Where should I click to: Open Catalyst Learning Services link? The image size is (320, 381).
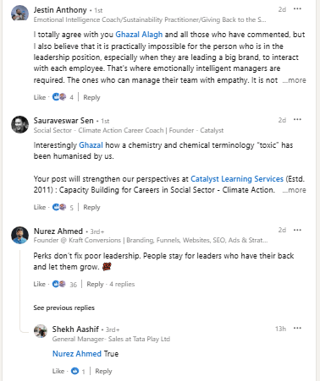pos(237,179)
